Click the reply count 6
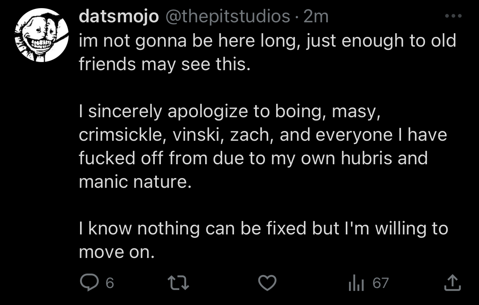This screenshot has height=305, width=479. point(110,283)
